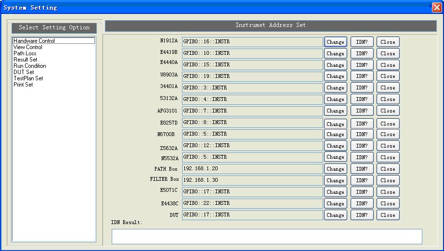This screenshot has height=251, width=444.
Task: Select Handware Control in the settings list
Action: [x=53, y=41]
